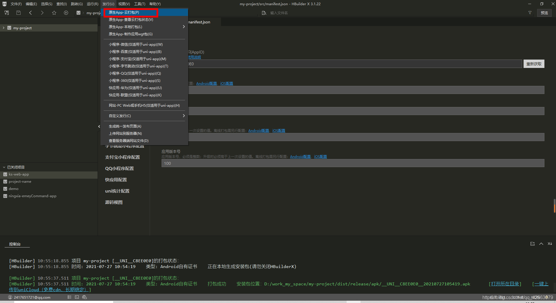Open the 工具(T) menu
Screen dimensions: 556x303
click(140, 4)
